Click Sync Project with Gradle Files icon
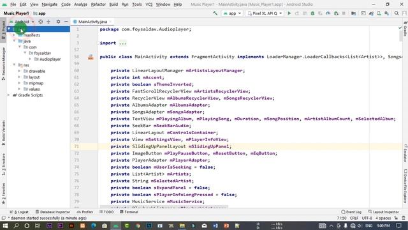The image size is (408, 230). [x=371, y=13]
